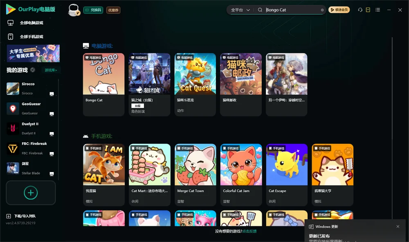Screen dimensions: 409x242
Task: Clear the search text with the x icon
Action: click(322, 10)
